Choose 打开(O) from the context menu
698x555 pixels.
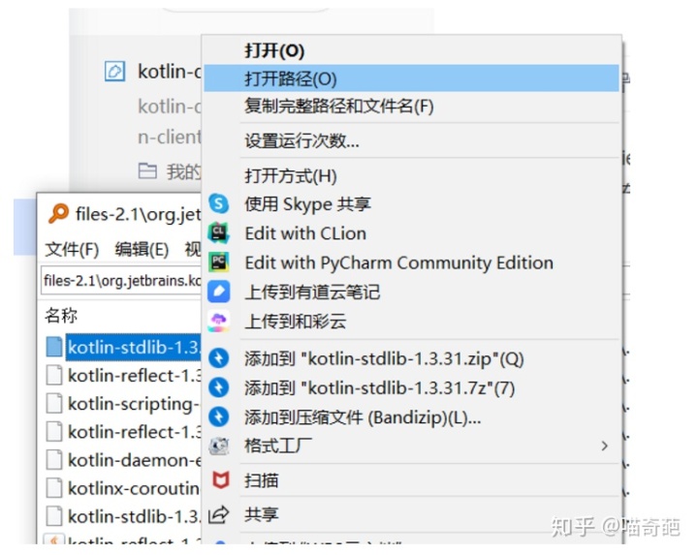(x=411, y=50)
